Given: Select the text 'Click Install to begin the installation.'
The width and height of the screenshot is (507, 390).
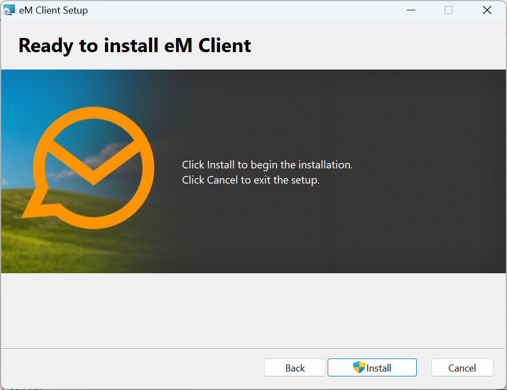Looking at the screenshot, I should click(x=267, y=165).
